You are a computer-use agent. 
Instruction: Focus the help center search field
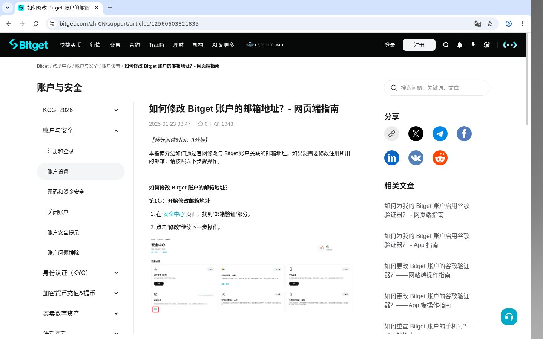click(x=437, y=88)
